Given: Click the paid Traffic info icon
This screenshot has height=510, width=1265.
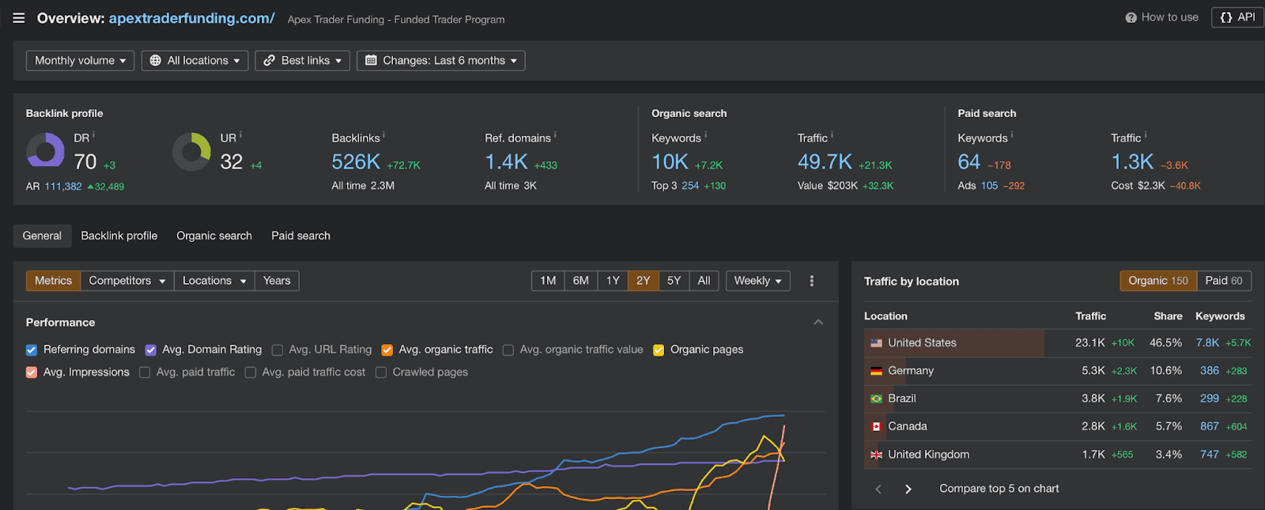Looking at the screenshot, I should pos(1146,135).
